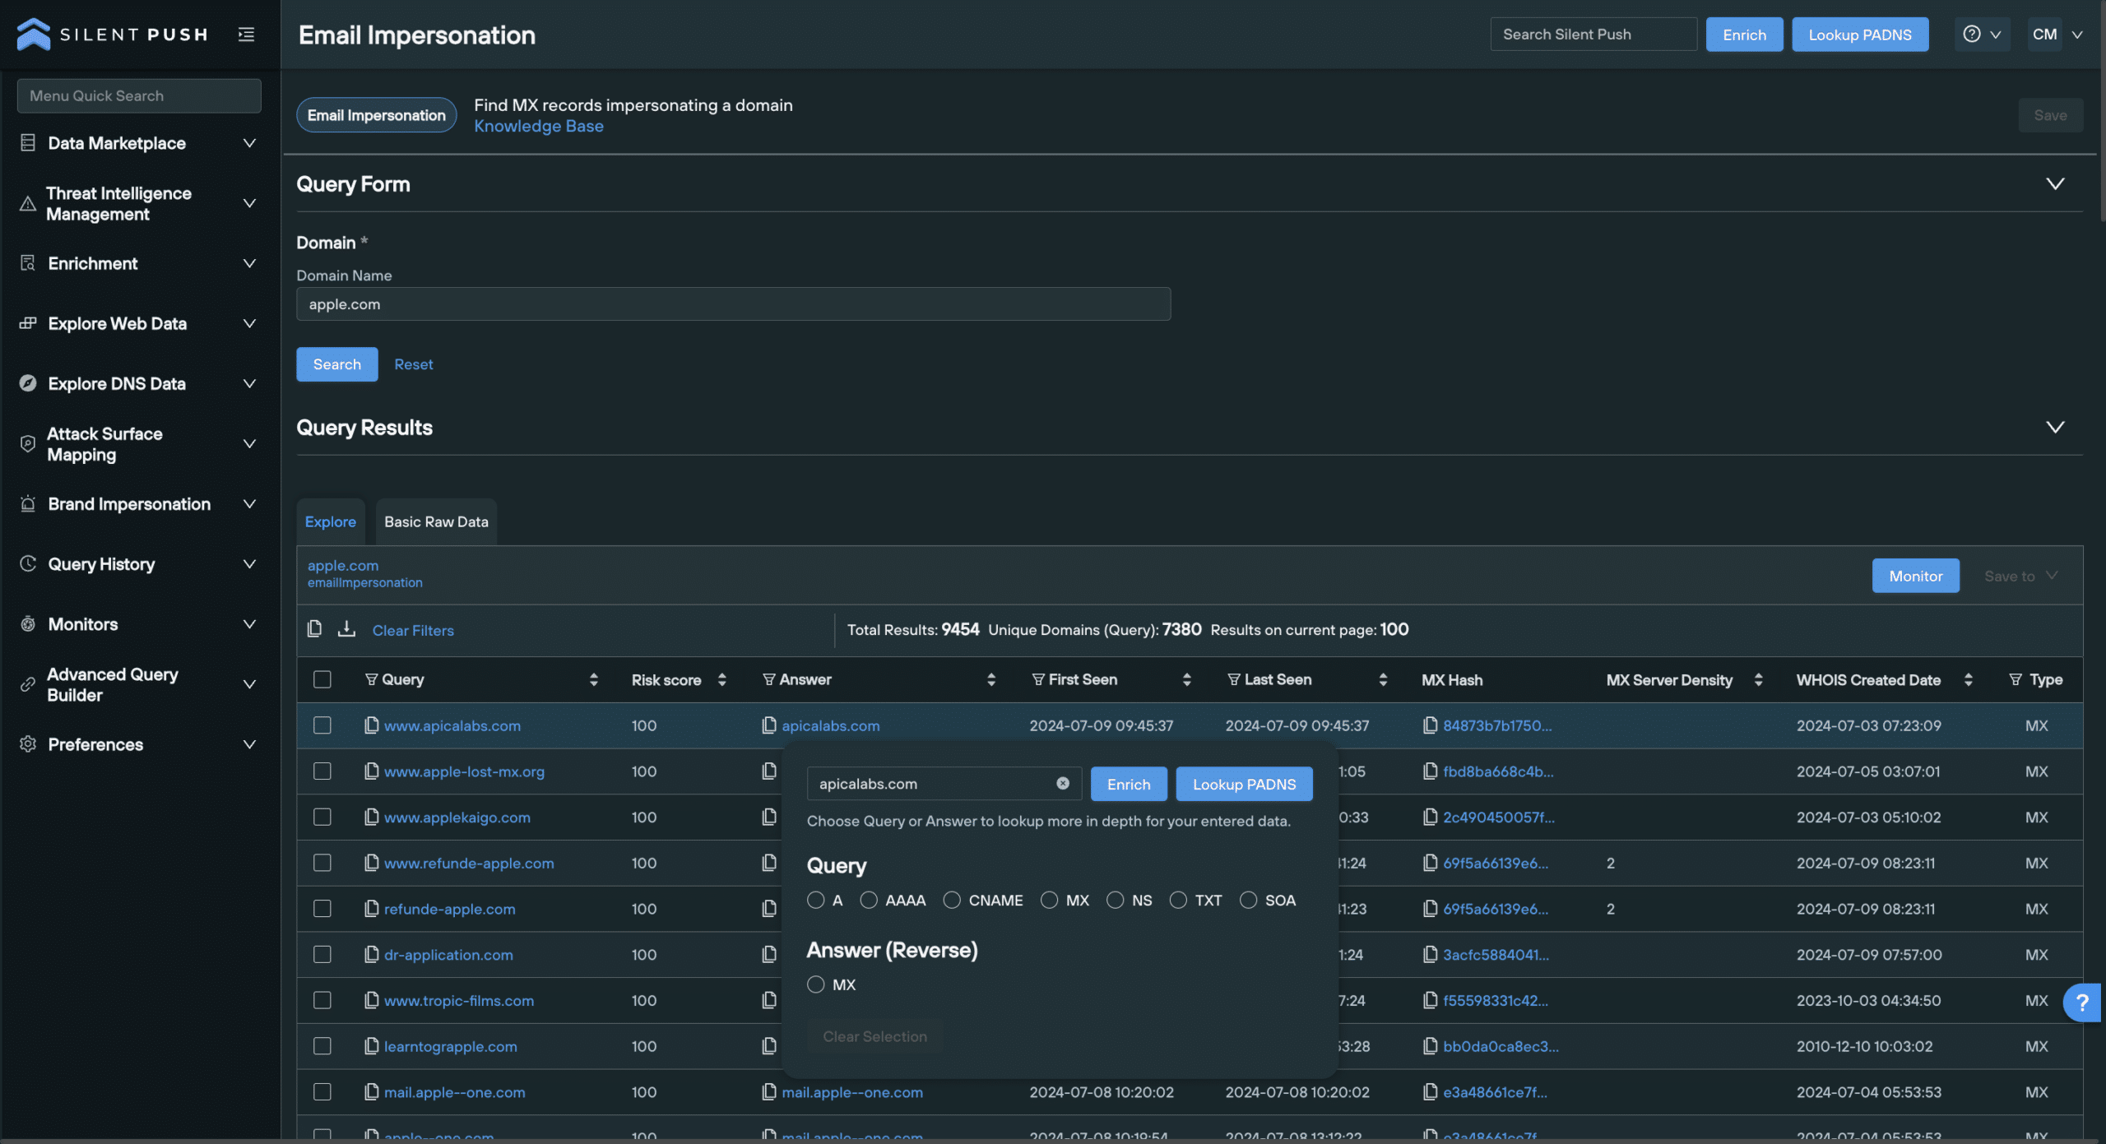Sort by Risk score column
The width and height of the screenshot is (2106, 1144).
pyautogui.click(x=721, y=679)
